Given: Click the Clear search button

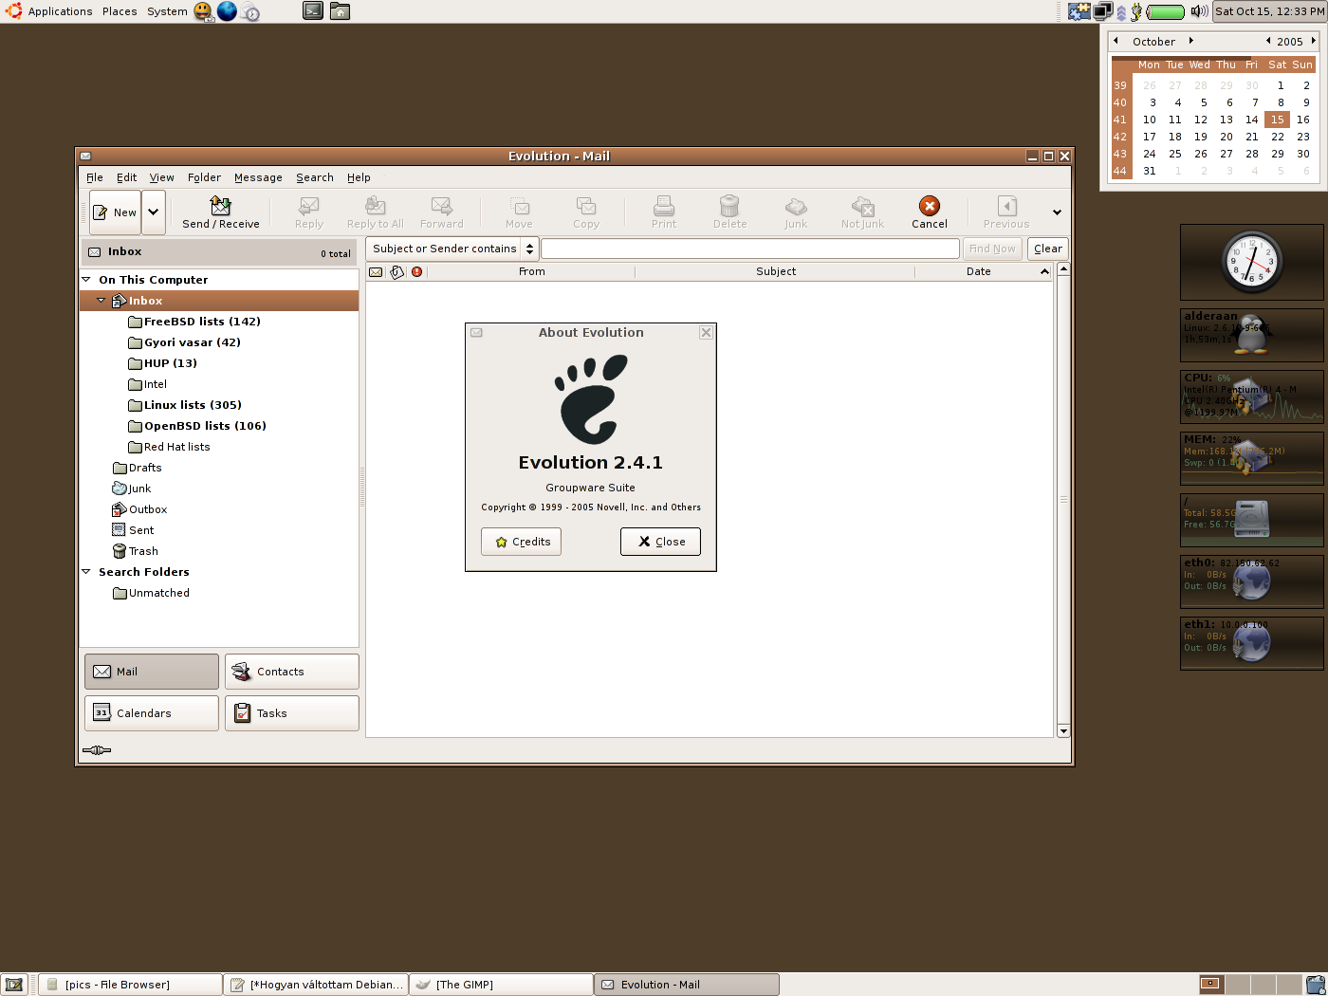Looking at the screenshot, I should point(1048,249).
